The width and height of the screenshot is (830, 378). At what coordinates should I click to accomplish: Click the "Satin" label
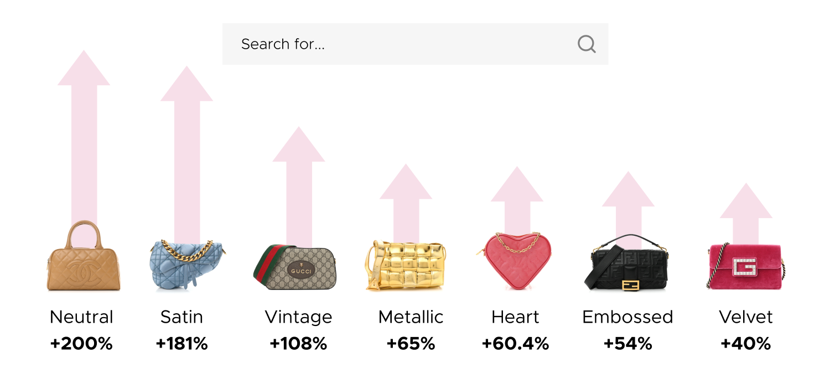181,317
